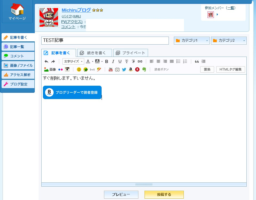
Task: Insert a YouTube video
Action: 111,69
